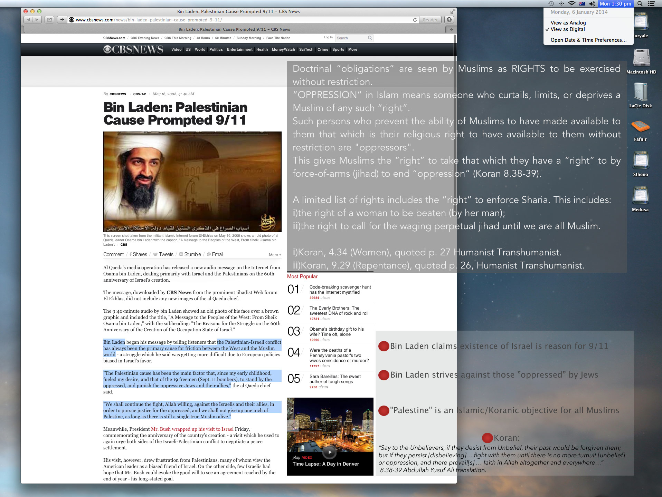Open the Comment link under the photo
This screenshot has height=497, width=662.
[x=113, y=254]
